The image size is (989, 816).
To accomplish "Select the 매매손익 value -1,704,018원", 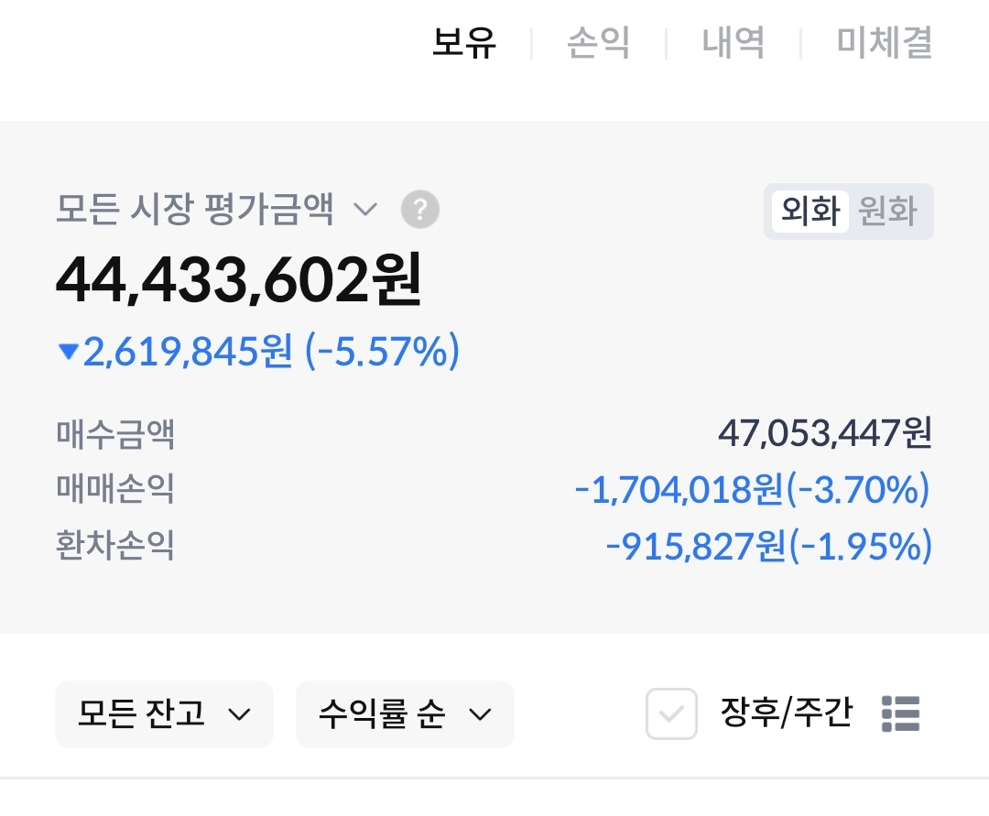I will pyautogui.click(x=679, y=490).
